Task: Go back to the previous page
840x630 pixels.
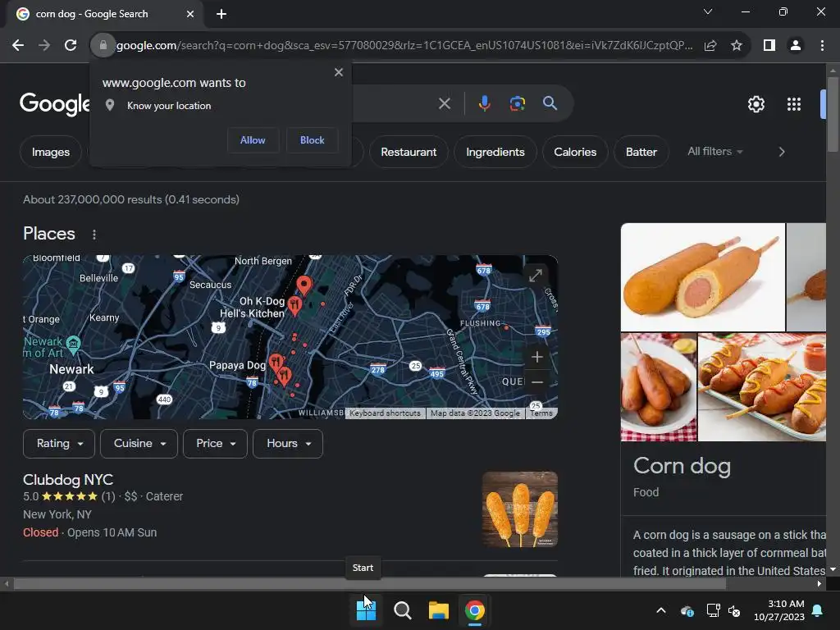Action: [18, 46]
